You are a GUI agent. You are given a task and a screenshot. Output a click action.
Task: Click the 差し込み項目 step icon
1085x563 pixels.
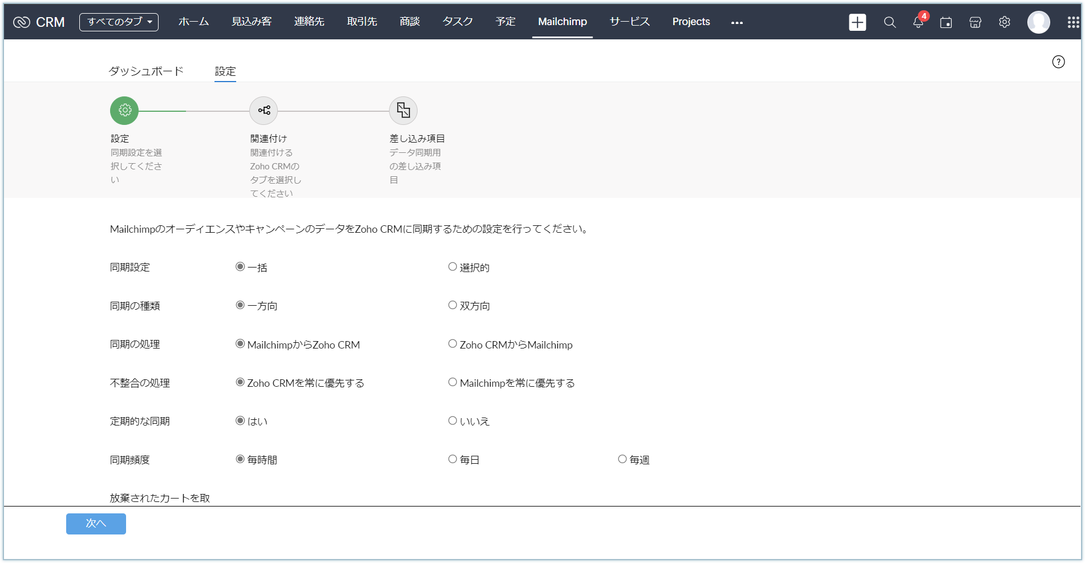tap(403, 110)
